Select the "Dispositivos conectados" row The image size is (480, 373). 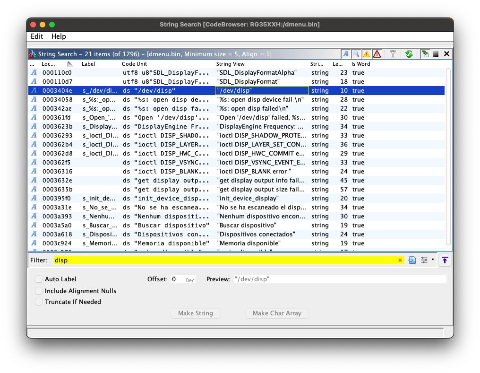236,234
